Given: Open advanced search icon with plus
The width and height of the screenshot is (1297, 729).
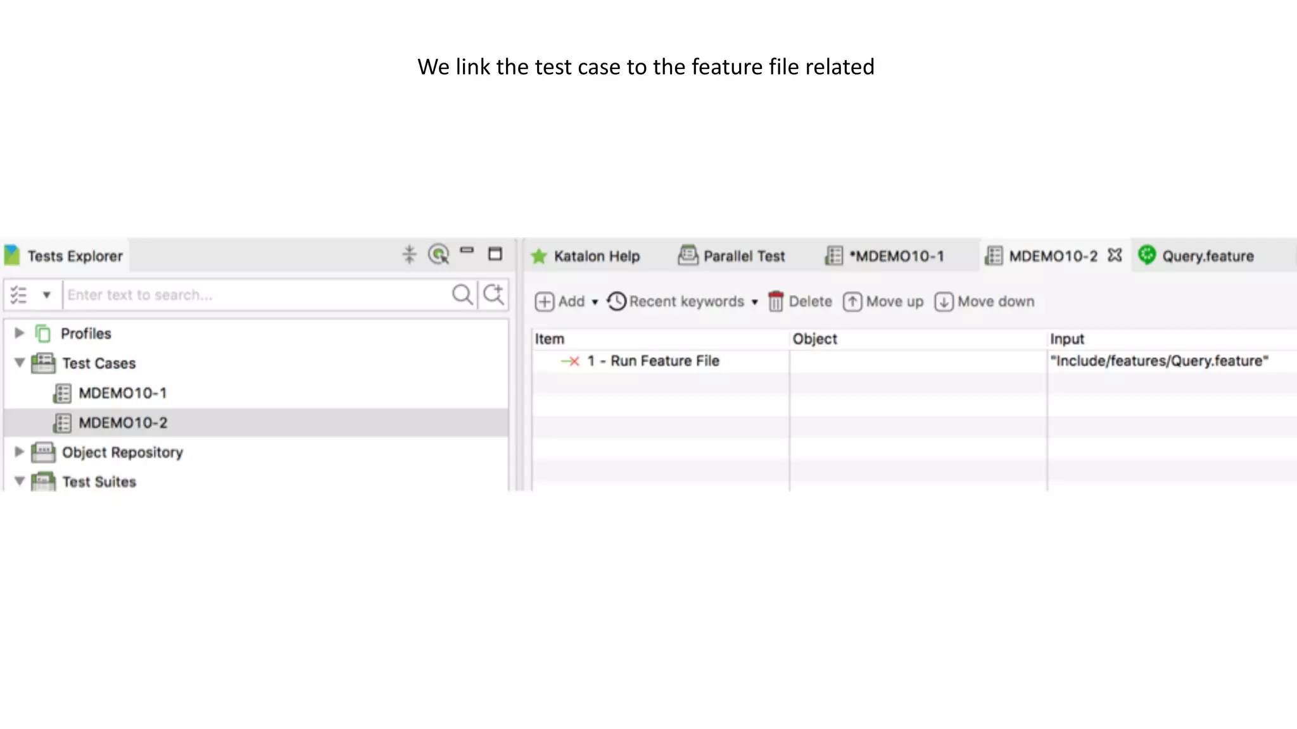Looking at the screenshot, I should [x=494, y=294].
